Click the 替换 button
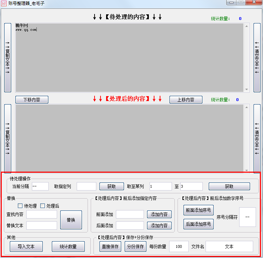Screen dimensions: 263x258 71,220
